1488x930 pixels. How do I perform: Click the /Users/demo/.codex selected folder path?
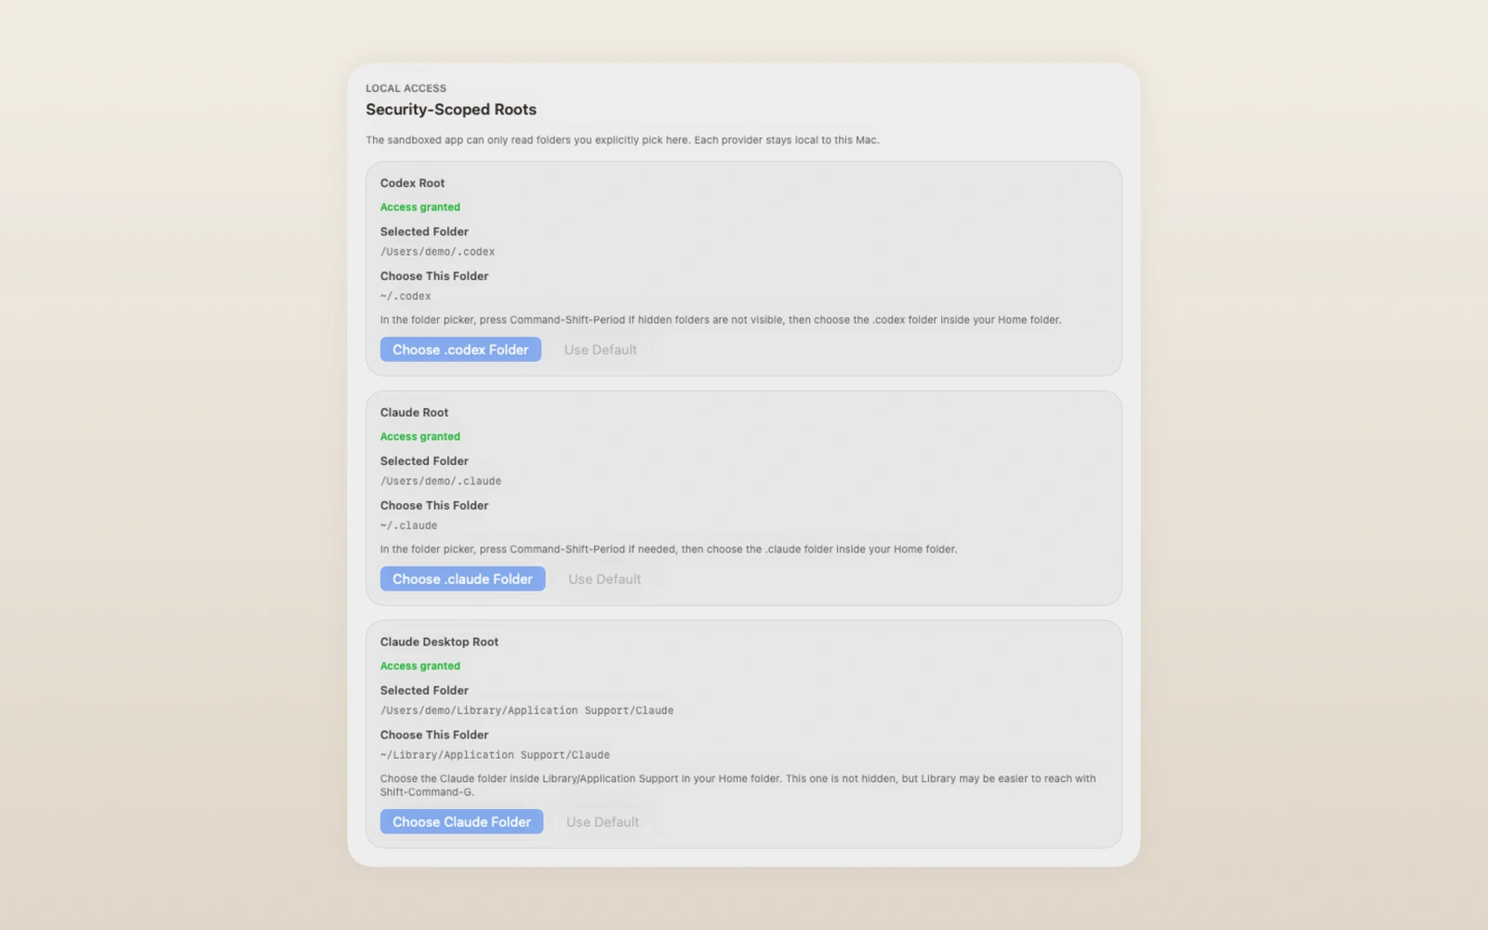coord(437,252)
